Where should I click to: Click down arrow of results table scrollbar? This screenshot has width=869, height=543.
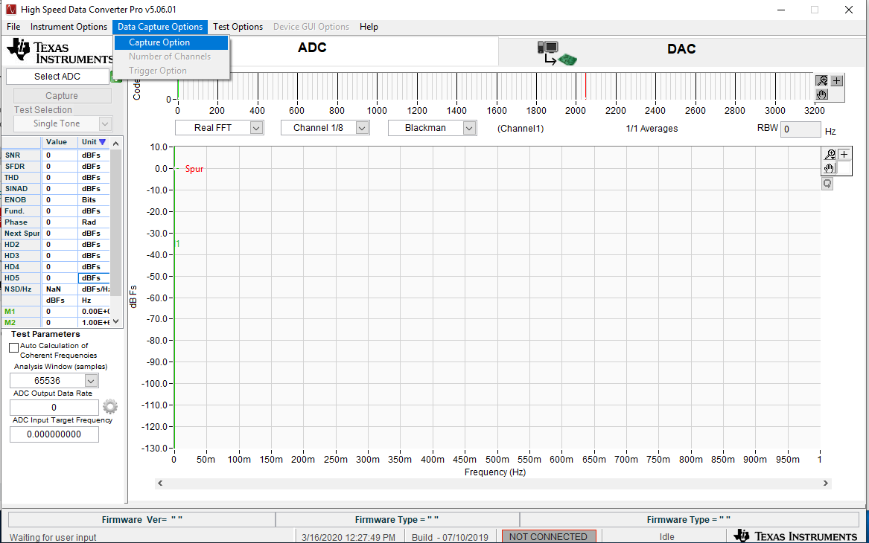coord(116,321)
